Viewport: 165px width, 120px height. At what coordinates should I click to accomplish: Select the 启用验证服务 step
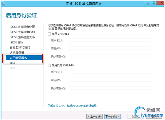tap(24, 58)
